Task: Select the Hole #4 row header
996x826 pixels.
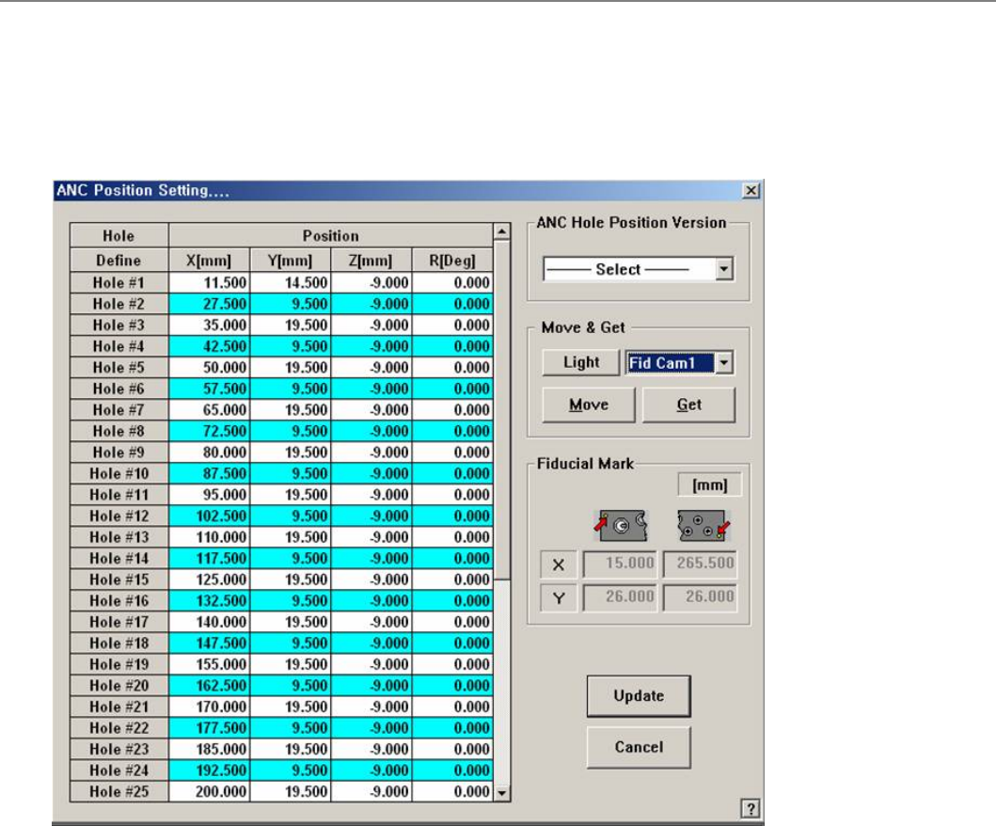Action: click(119, 346)
